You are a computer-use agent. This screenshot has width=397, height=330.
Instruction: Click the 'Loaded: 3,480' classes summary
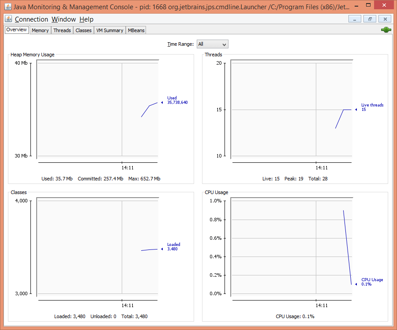click(70, 316)
